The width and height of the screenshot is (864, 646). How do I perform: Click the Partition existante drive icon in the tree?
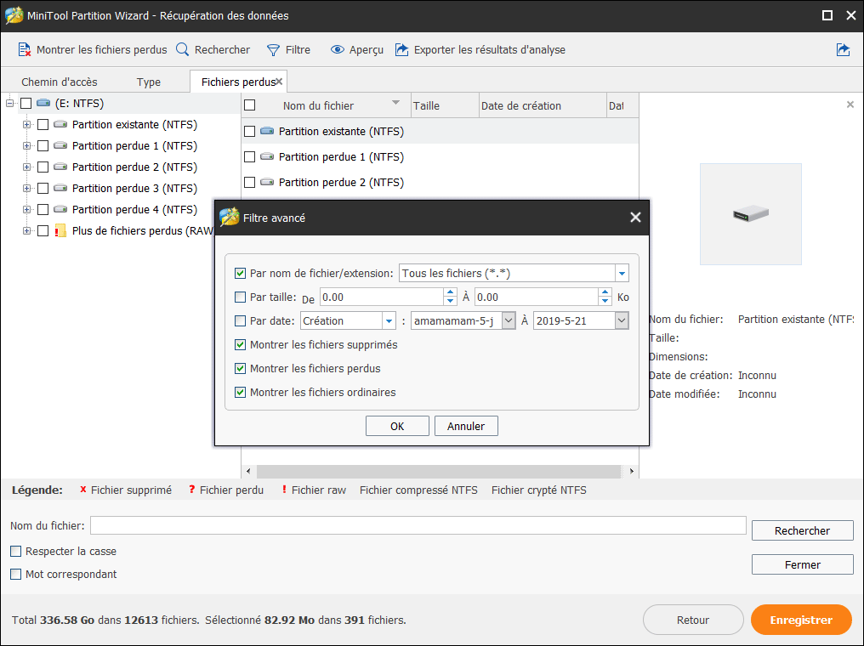coord(60,124)
